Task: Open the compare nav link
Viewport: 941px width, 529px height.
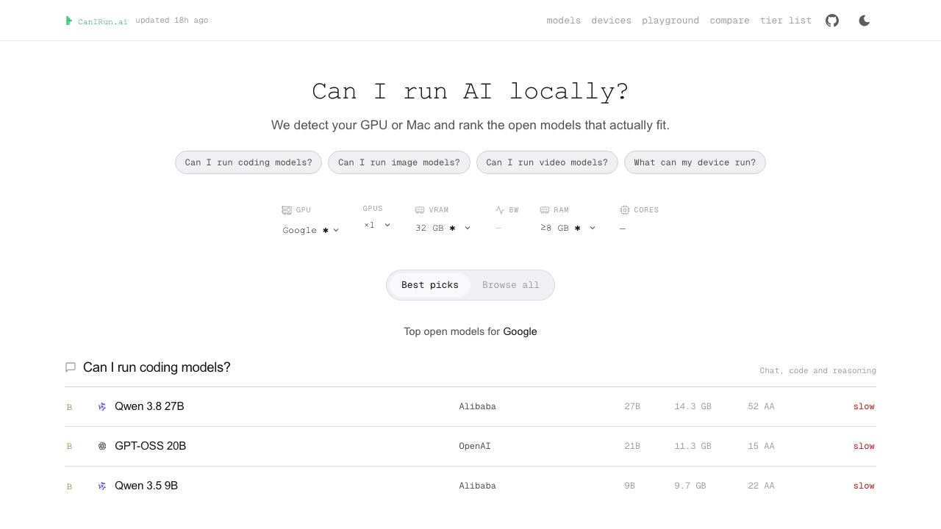Action: tap(730, 21)
